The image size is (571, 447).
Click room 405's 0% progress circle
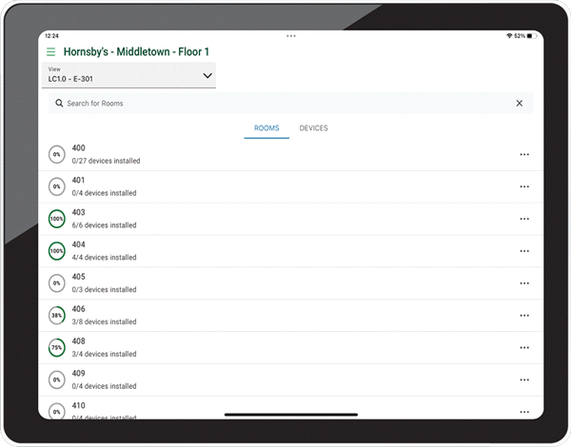tap(57, 283)
